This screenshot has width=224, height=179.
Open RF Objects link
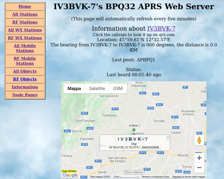(25, 79)
